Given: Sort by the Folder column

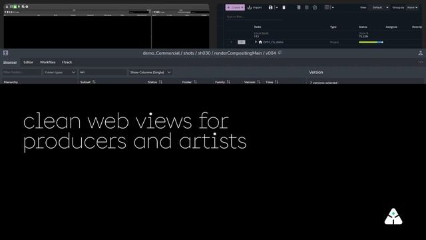Looking at the screenshot, I should (195, 82).
